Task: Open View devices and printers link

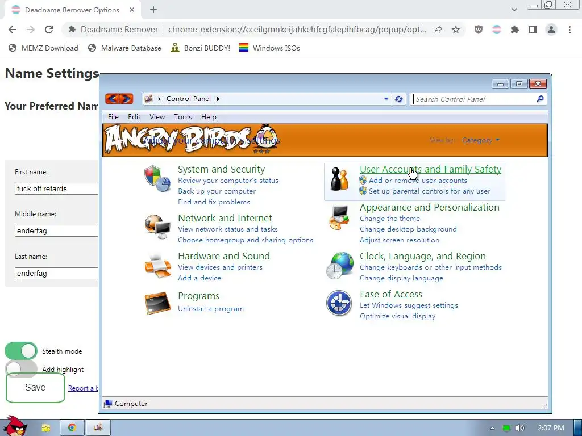Action: (220, 267)
